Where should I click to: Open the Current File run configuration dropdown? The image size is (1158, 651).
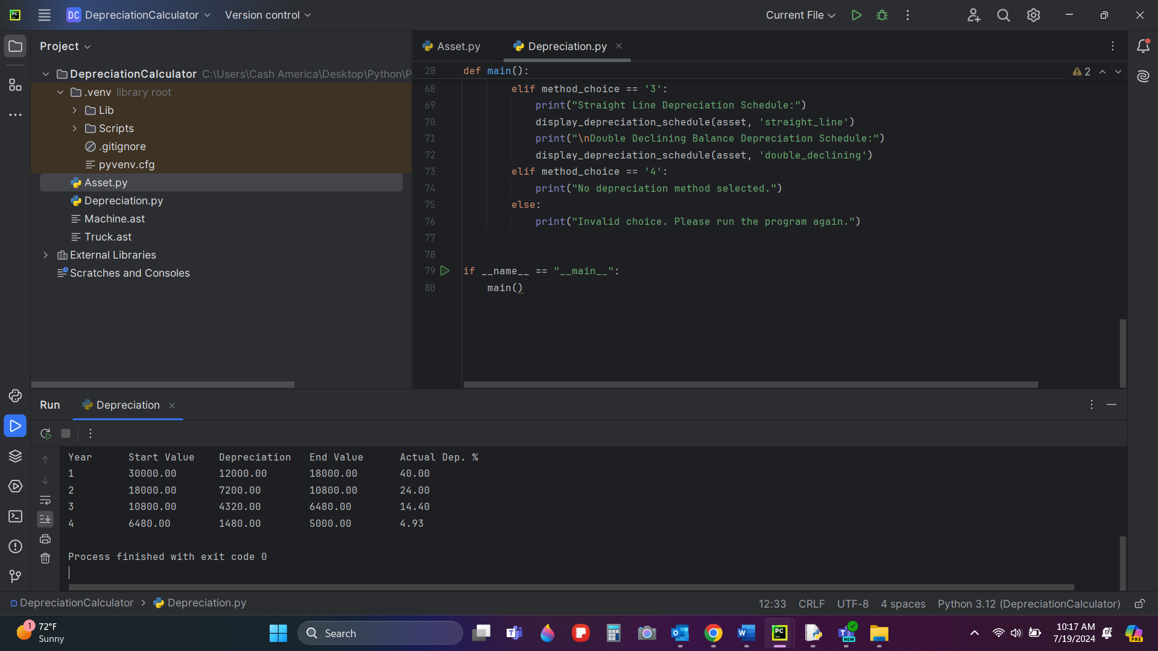pyautogui.click(x=800, y=15)
